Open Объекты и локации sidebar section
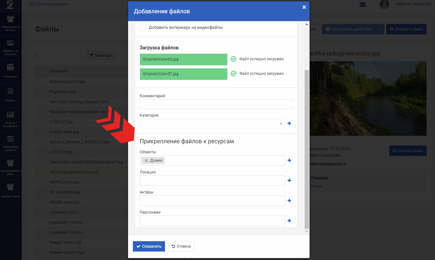Image resolution: width=435 pixels, height=260 pixels. [10, 48]
